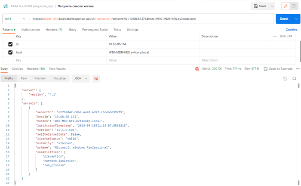The width and height of the screenshot is (301, 186).
Task: Click the request URL input field
Action: [150, 19]
